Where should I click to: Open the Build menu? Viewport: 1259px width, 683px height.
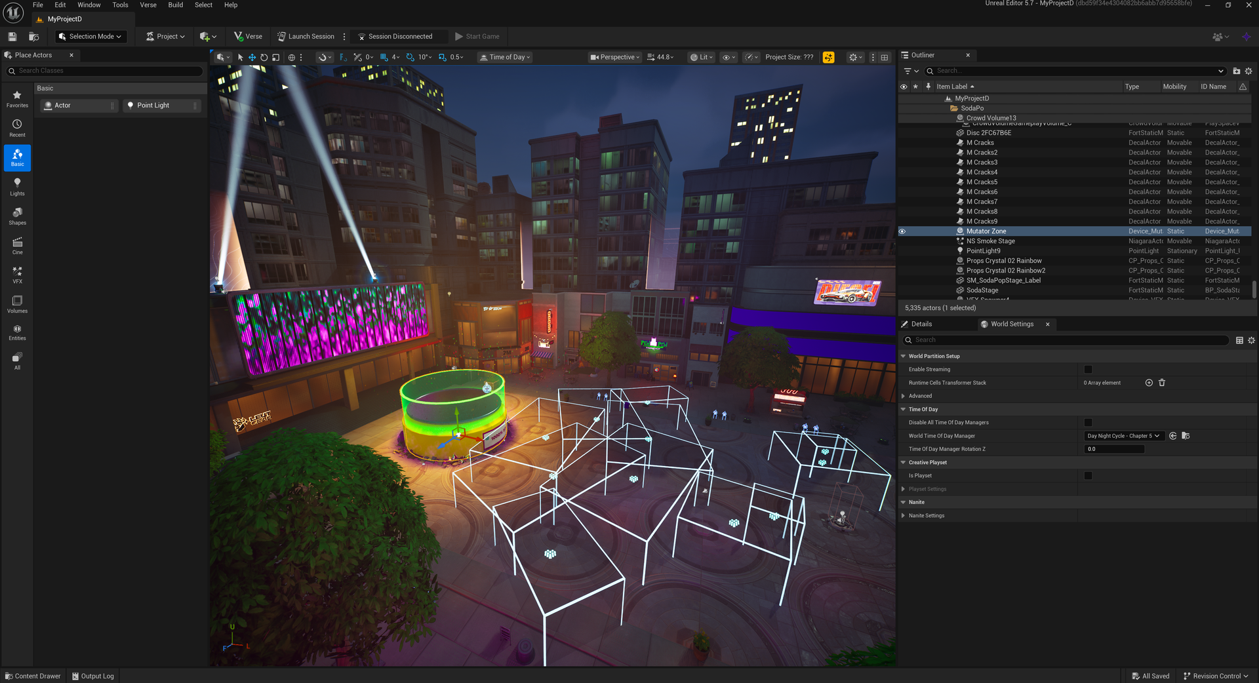pos(175,5)
